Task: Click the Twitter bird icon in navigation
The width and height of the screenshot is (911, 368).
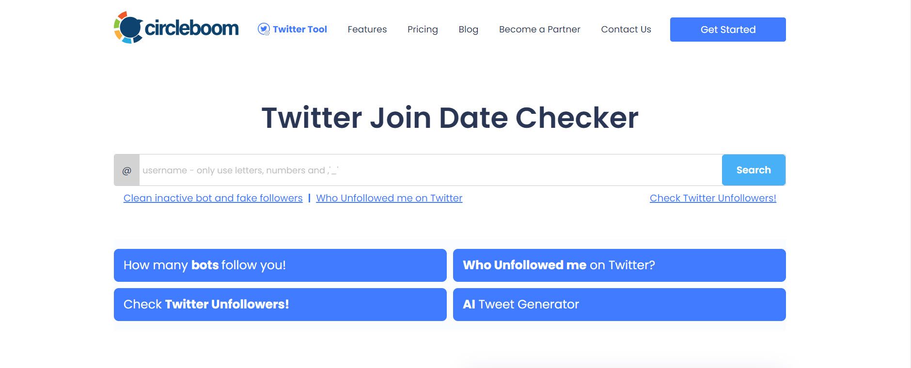Action: 263,29
